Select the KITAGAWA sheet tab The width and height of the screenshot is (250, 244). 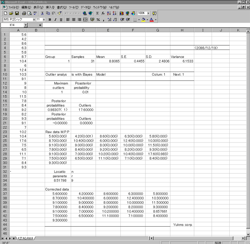click(26, 238)
